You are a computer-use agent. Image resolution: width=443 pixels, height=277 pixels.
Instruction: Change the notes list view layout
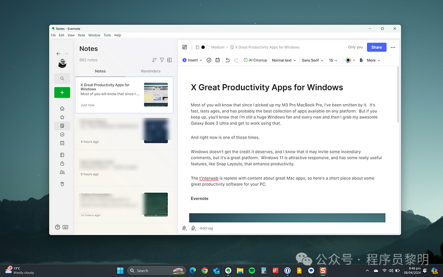169,60
